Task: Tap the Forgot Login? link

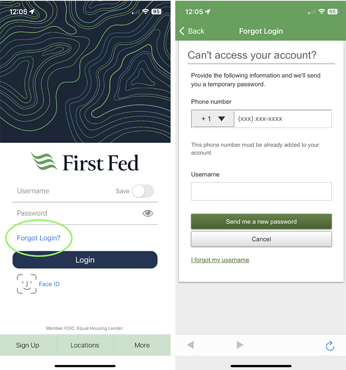Action: [x=38, y=238]
